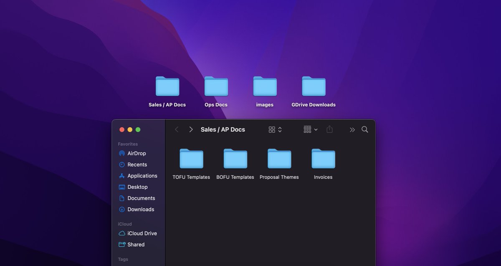Click the Shared folder icon in sidebar
The height and width of the screenshot is (266, 501).
pos(122,245)
